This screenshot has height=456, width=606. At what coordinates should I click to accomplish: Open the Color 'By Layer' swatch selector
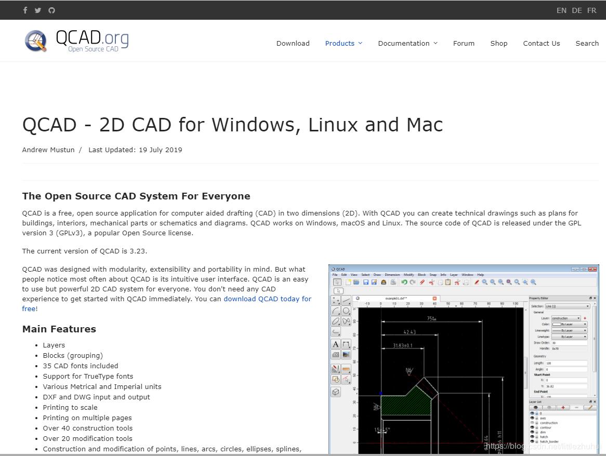pos(569,324)
